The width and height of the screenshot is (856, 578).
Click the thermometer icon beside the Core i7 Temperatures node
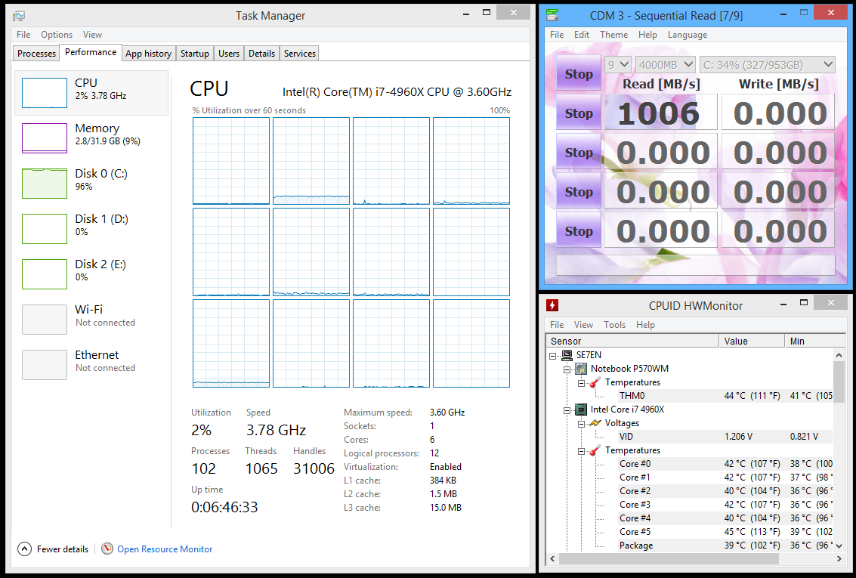tap(595, 450)
